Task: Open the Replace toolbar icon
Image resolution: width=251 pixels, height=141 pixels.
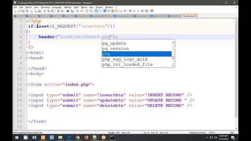Action: click(72, 11)
